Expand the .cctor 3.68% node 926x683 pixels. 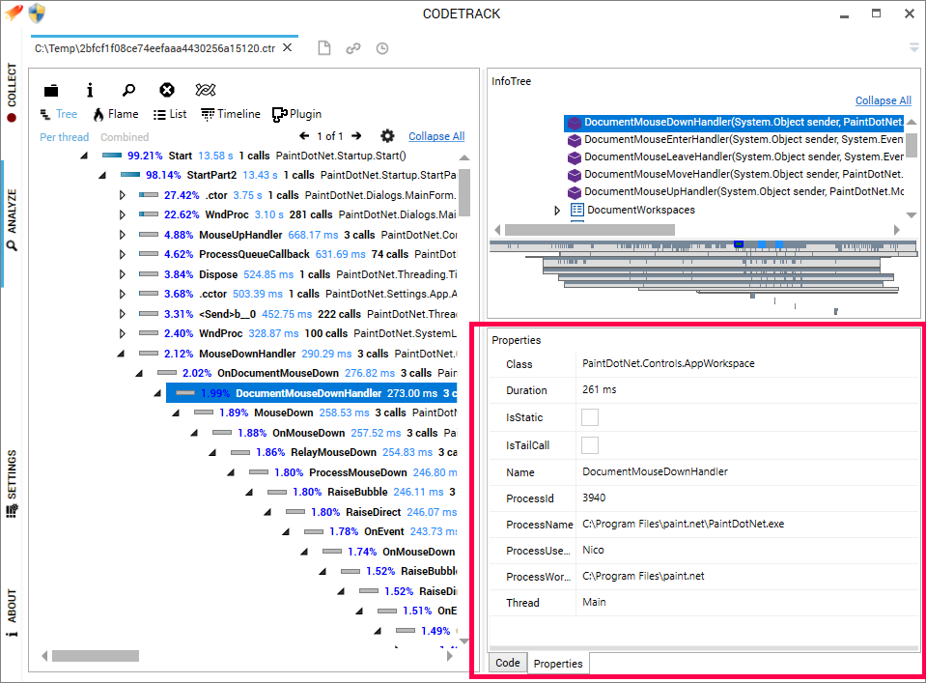[x=122, y=294]
